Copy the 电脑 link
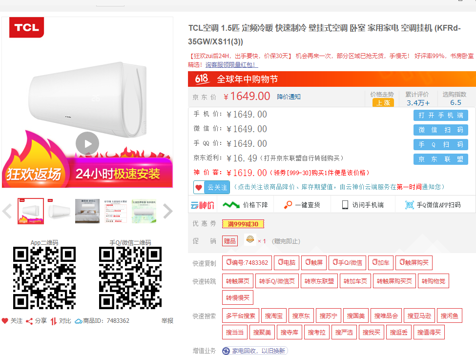The image size is (476, 355). [x=287, y=262]
